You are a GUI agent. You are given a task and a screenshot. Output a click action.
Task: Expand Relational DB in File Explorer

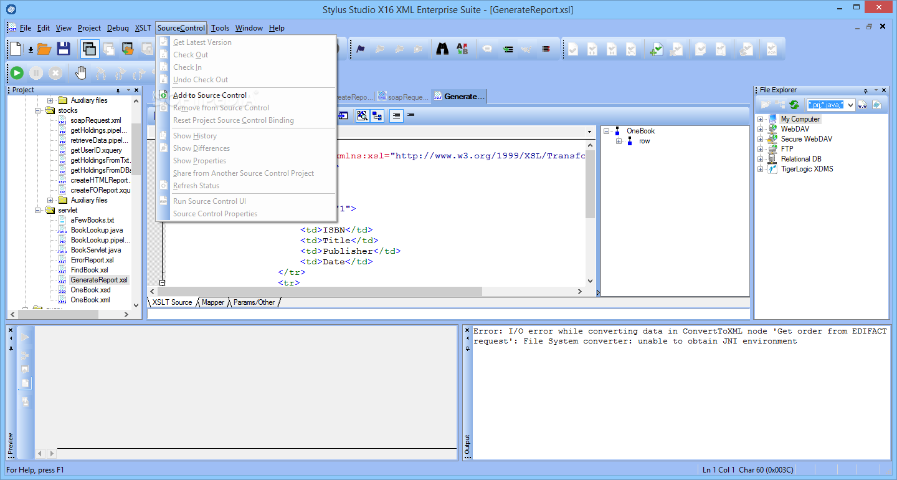tap(761, 159)
